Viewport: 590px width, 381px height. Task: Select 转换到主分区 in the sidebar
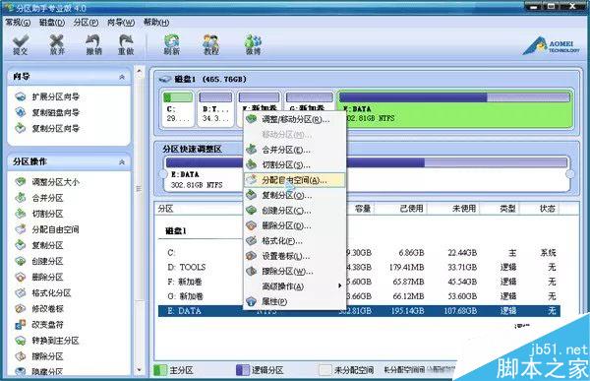(x=47, y=341)
